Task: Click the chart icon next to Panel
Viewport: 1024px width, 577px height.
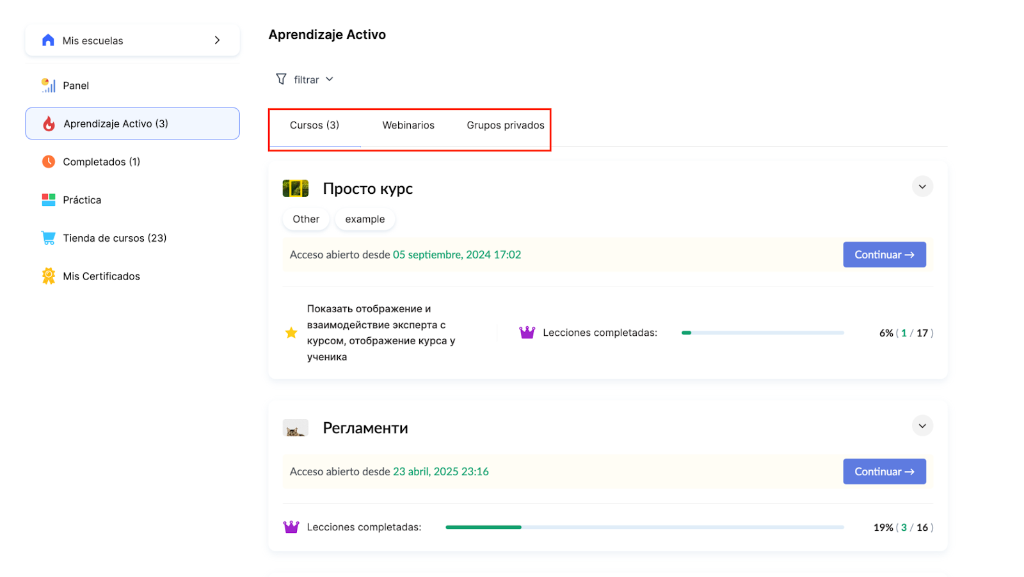Action: coord(49,85)
